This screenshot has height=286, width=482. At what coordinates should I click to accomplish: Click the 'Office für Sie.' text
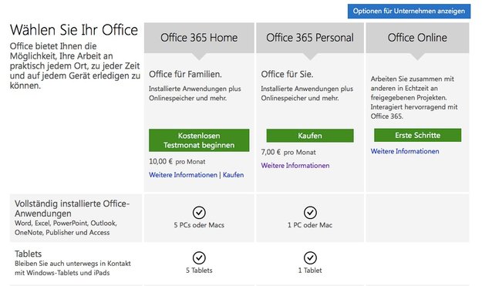[x=287, y=74]
